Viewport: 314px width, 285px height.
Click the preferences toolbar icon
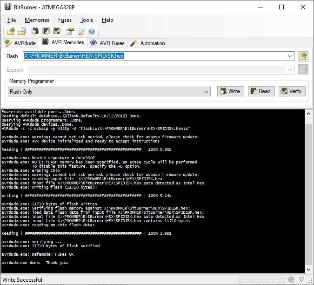pos(70,31)
